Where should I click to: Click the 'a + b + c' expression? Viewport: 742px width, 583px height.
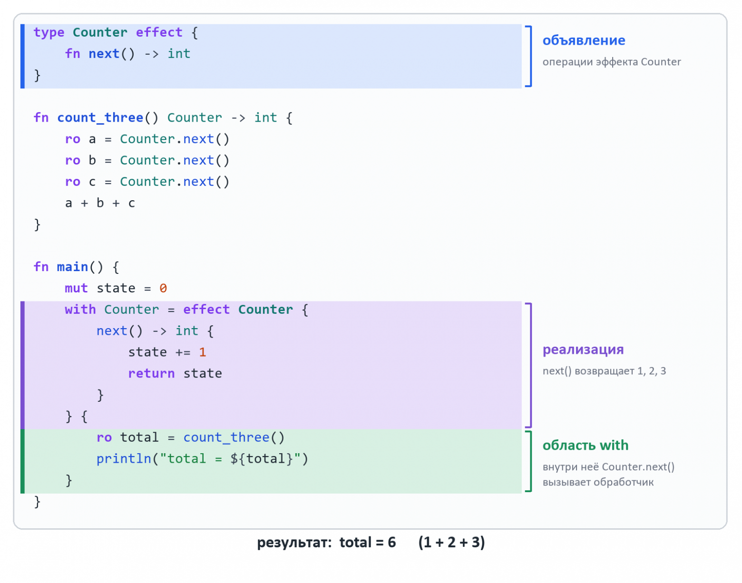(x=100, y=203)
